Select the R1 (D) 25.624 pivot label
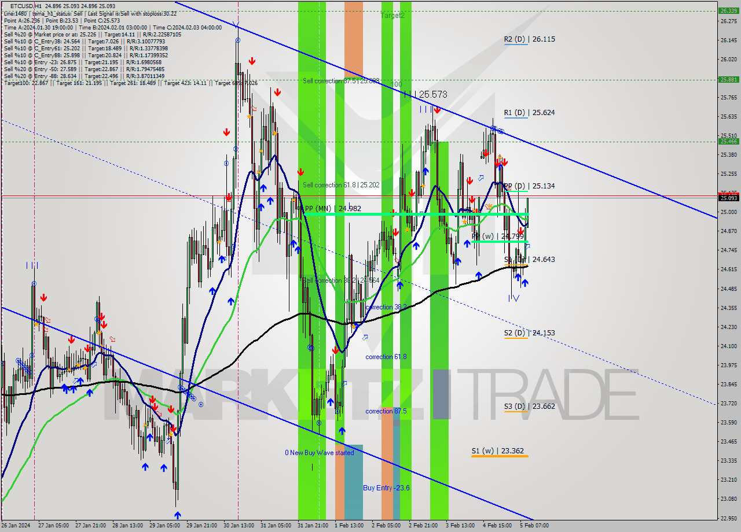The height and width of the screenshot is (532, 741). [x=529, y=113]
